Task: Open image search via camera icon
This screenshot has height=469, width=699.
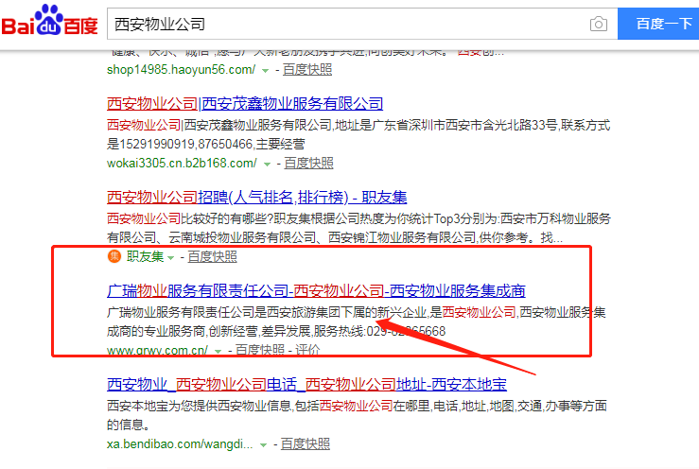Action: pyautogui.click(x=598, y=24)
